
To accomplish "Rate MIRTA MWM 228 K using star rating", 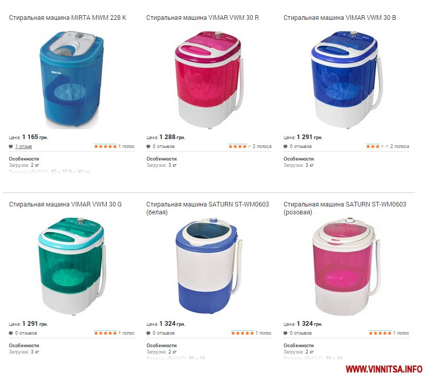I will point(105,146).
